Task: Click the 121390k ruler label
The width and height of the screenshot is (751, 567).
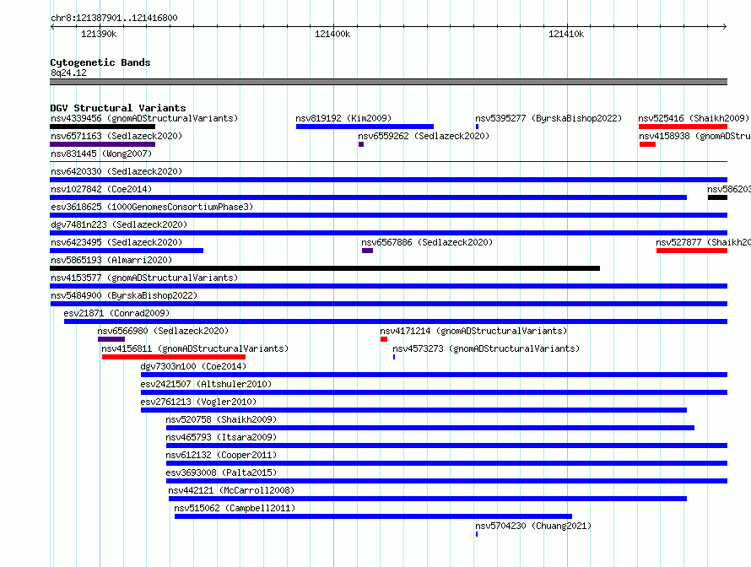Action: pyautogui.click(x=99, y=34)
